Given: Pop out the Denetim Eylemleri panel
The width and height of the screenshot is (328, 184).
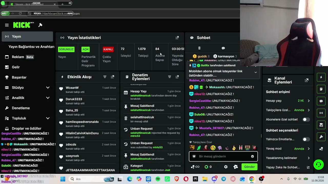Looking at the screenshot, I should coord(177,77).
